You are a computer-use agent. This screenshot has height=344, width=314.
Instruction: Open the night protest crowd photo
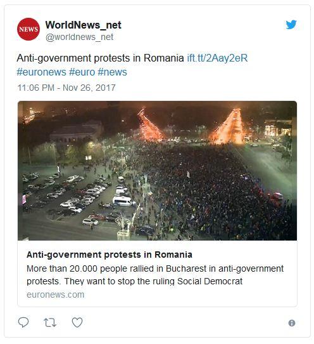click(x=157, y=171)
